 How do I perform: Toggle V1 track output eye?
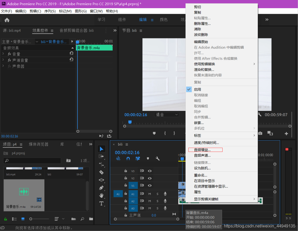[150, 186]
